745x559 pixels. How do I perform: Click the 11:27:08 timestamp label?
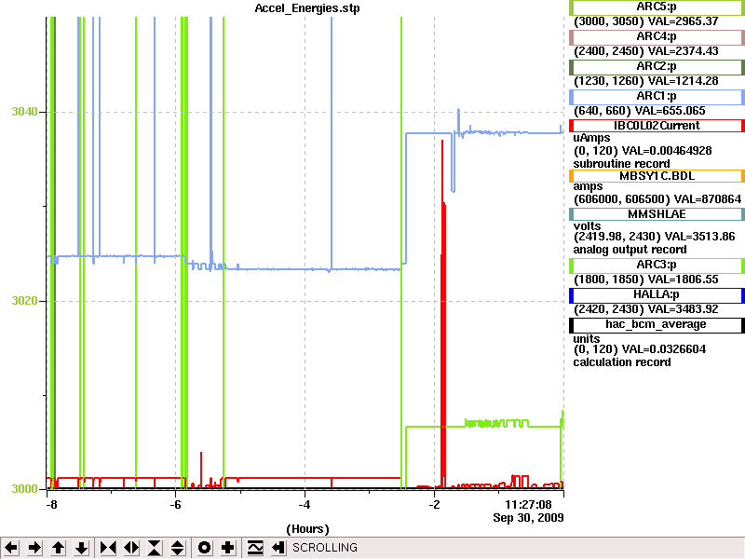pyautogui.click(x=528, y=505)
